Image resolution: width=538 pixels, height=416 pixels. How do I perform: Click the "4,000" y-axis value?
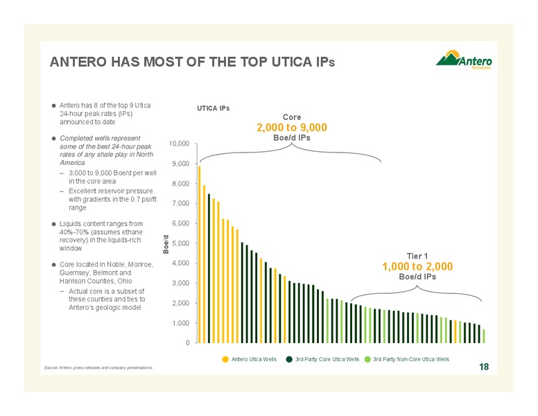tap(181, 263)
